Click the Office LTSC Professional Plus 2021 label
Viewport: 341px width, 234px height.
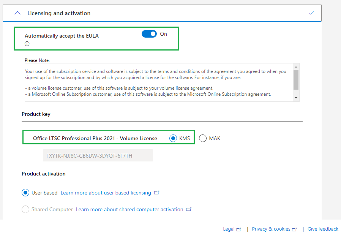point(95,139)
